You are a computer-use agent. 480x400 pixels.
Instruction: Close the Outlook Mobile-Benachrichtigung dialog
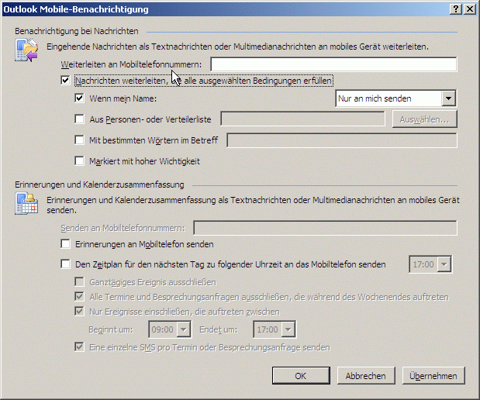pos(470,9)
